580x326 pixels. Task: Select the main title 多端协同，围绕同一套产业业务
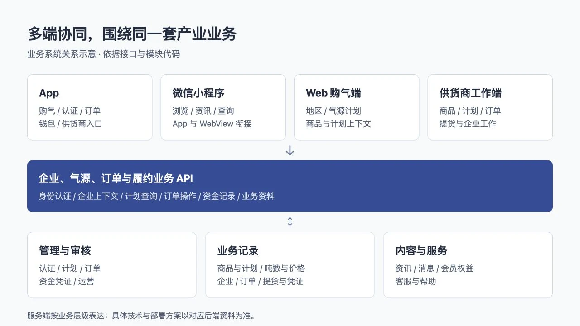click(132, 34)
